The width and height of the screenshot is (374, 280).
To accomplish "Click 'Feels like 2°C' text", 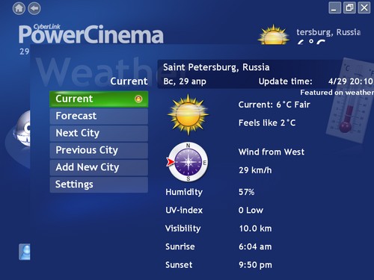I will click(267, 123).
